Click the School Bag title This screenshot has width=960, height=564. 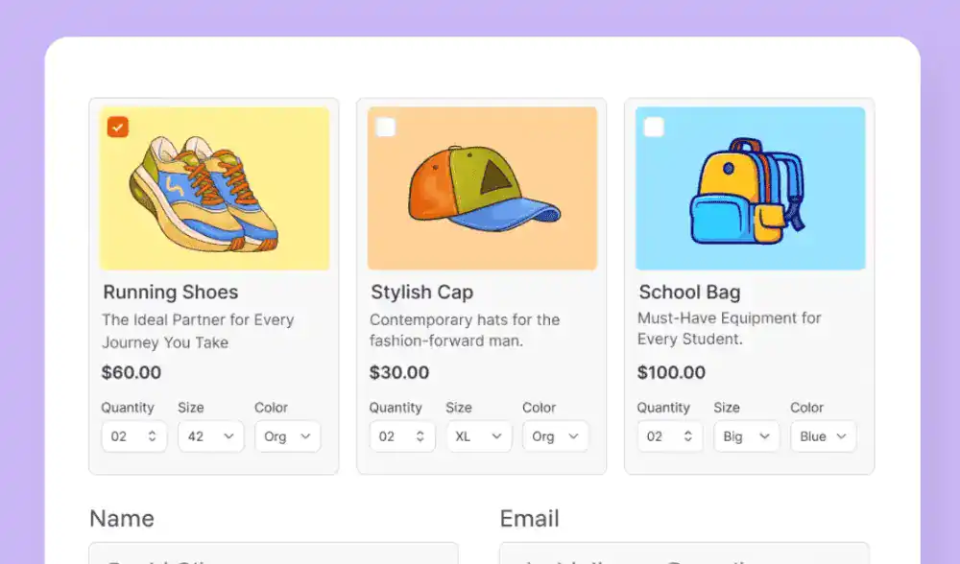pos(689,293)
